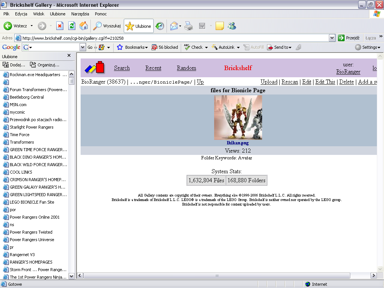This screenshot has width=384, height=288.
Task: Click the Przejdź go button
Action: [x=349, y=38]
